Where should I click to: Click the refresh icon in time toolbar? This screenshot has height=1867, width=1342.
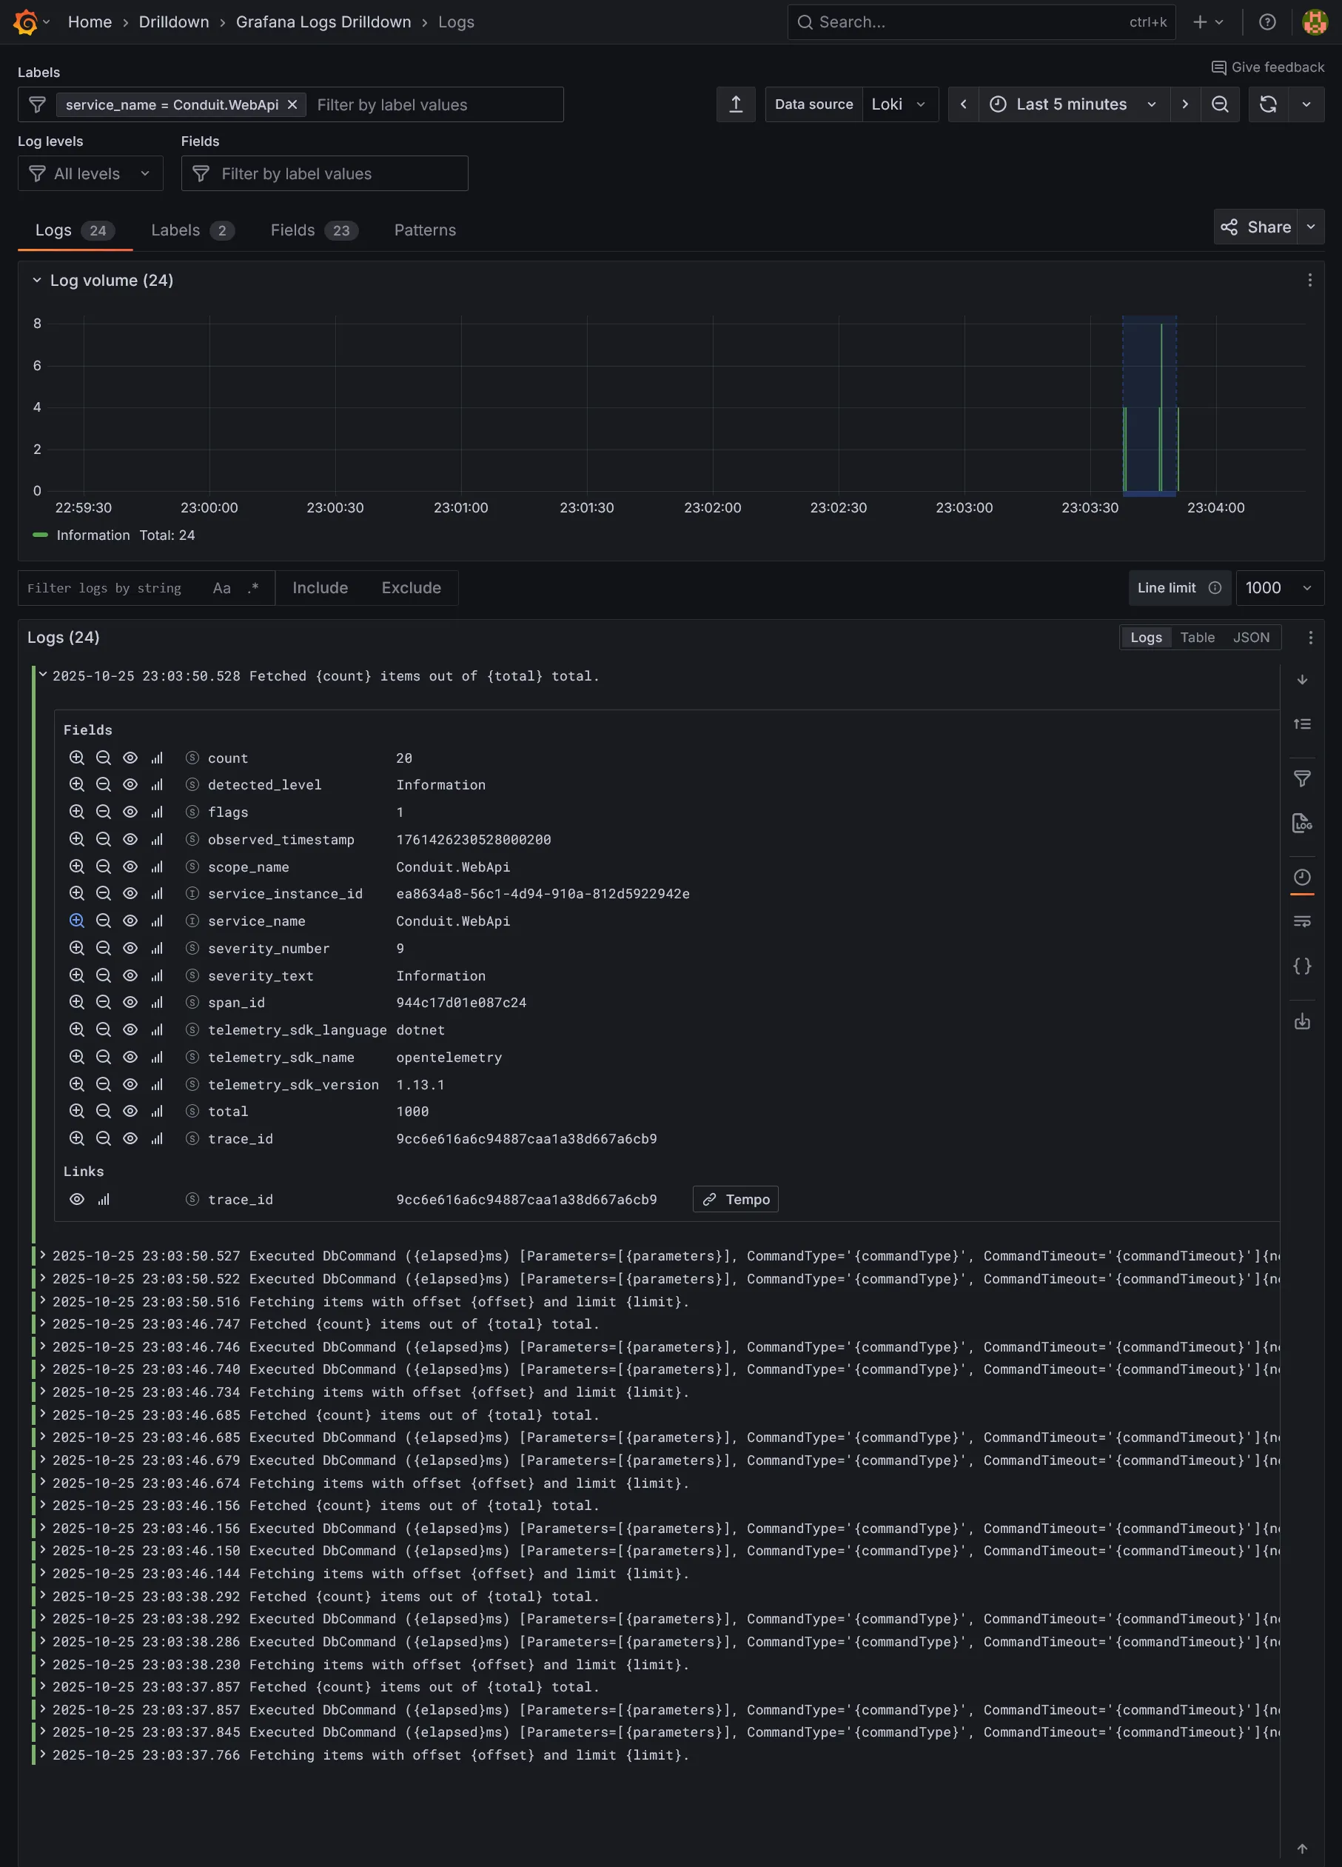tap(1268, 104)
